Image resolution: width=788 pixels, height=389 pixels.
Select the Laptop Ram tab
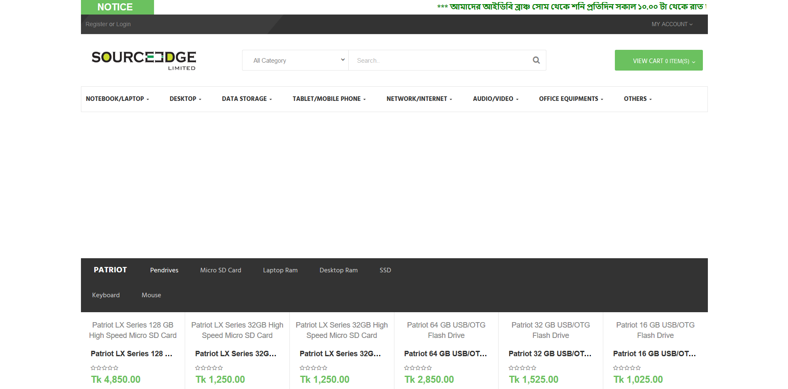[x=280, y=270]
